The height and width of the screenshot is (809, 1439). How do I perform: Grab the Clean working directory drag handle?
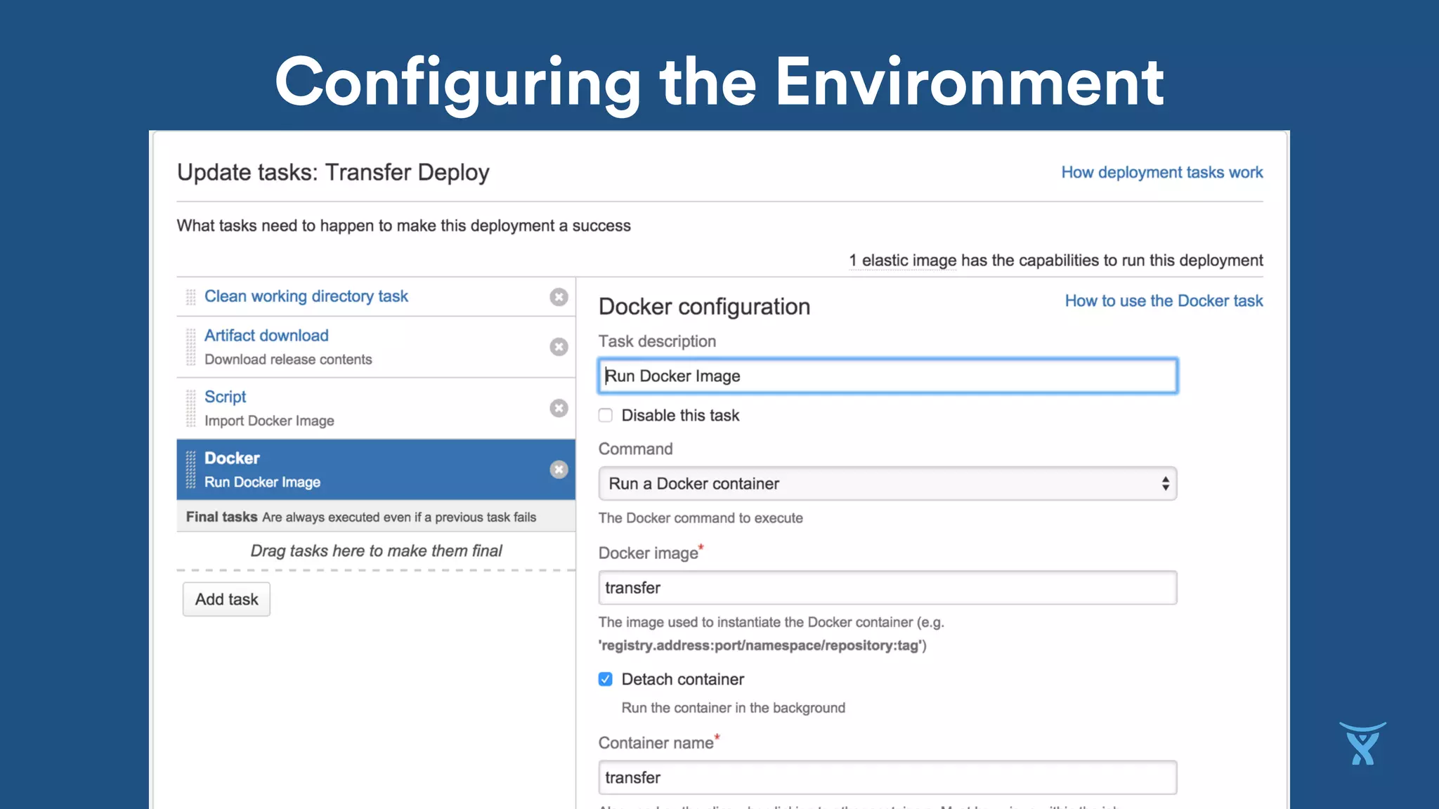[190, 297]
